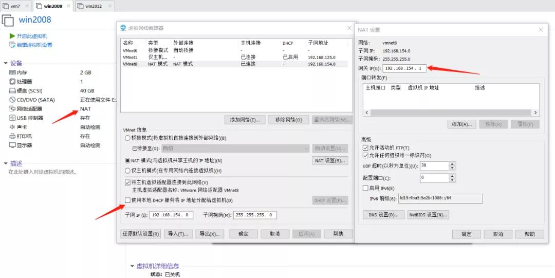Close the win2012 tab
The height and width of the screenshot is (278, 555).
109,6
